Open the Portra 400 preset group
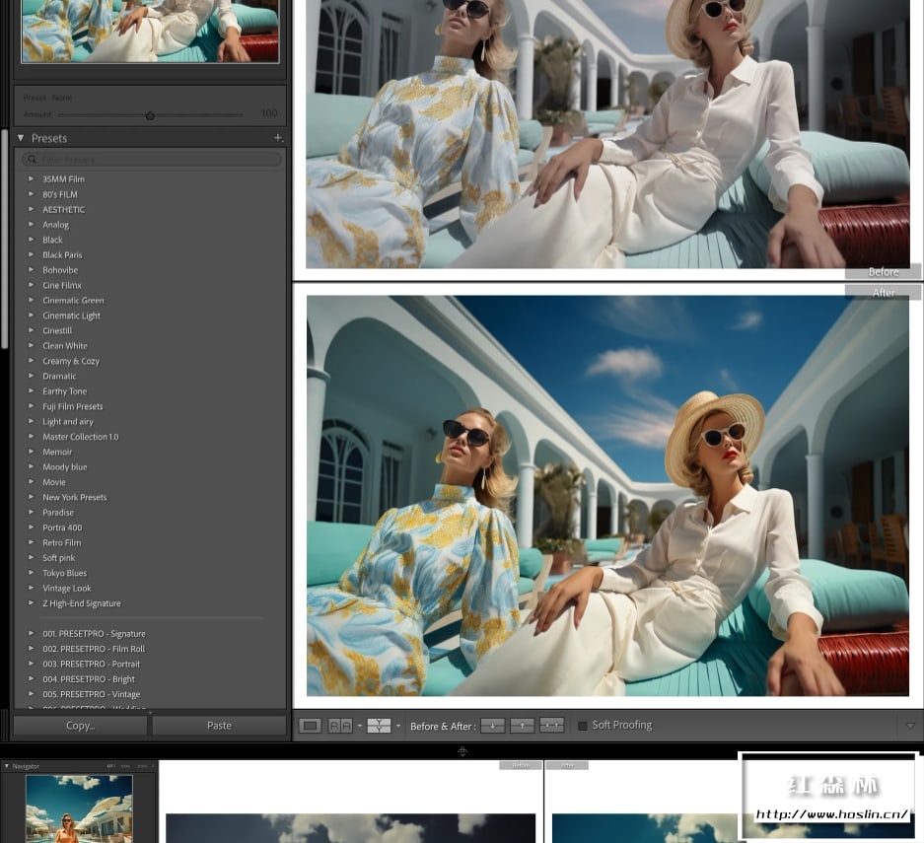Screen dimensions: 924x843 click(62, 527)
